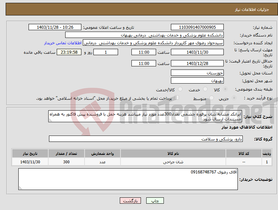Click the توضیحات خریدار notes textarea
The width and height of the screenshot is (278, 210).
128,179
